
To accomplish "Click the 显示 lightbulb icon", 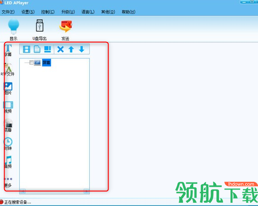I will 13,26.
